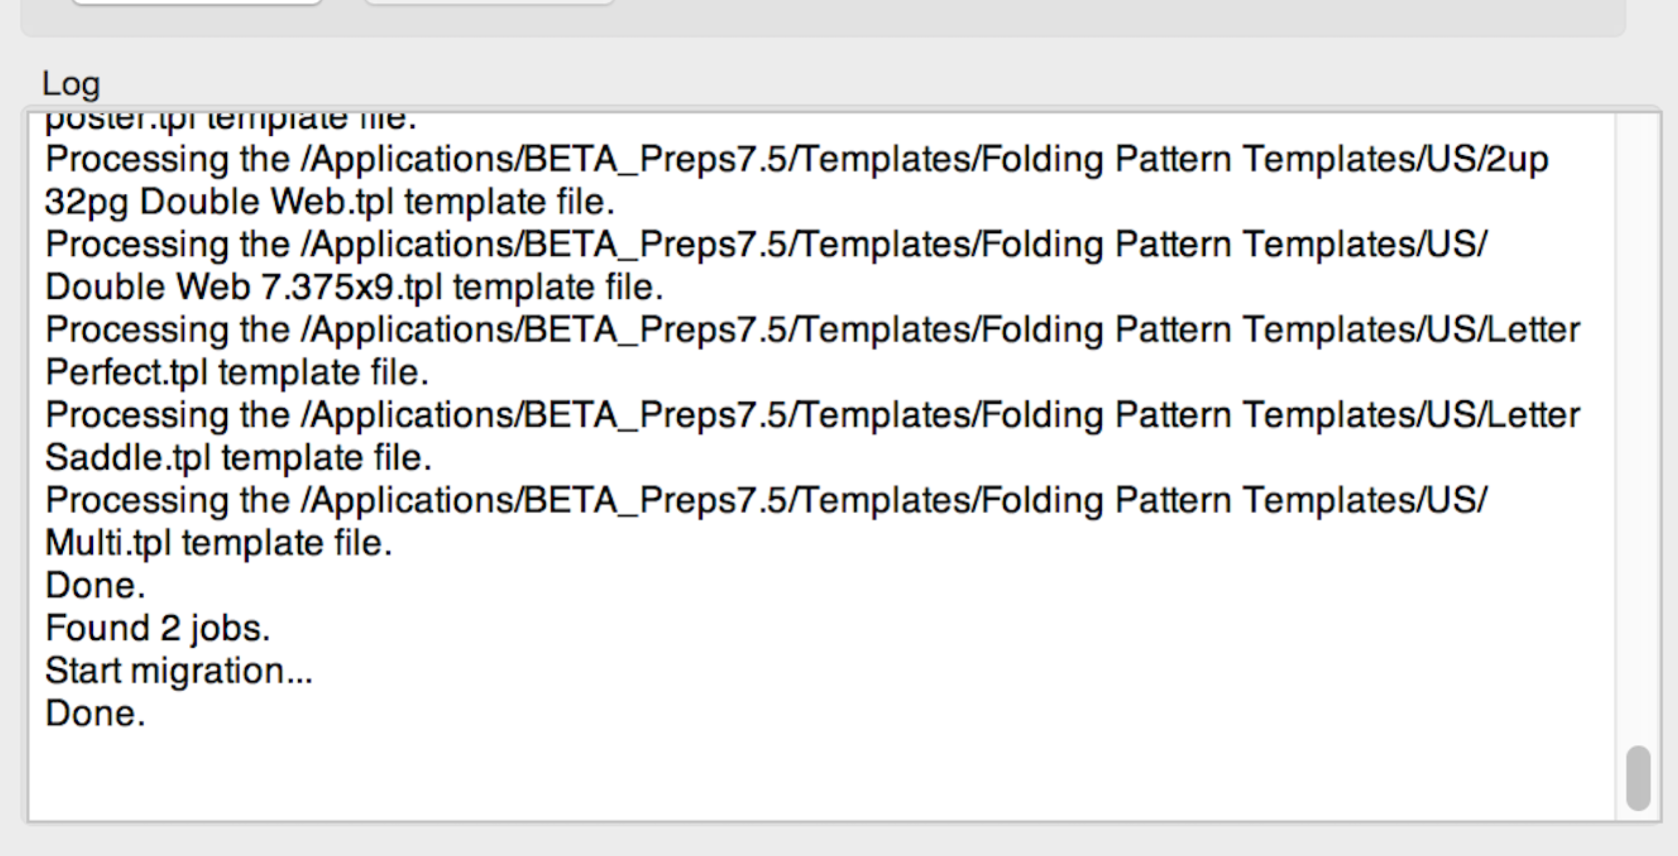Select the 32pg Double Web.tpl log line
The height and width of the screenshot is (856, 1678).
330,202
